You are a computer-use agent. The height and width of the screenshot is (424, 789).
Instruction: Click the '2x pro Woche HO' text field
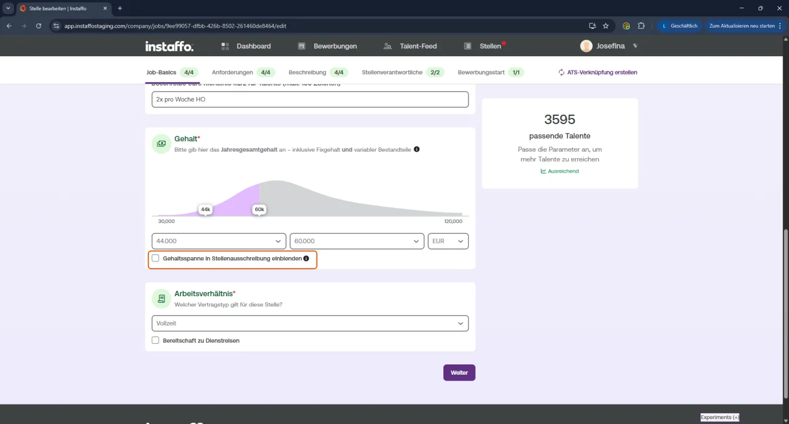tap(310, 100)
